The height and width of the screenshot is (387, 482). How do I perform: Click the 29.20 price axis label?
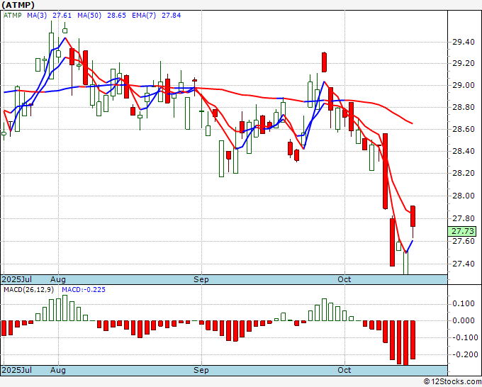(x=464, y=64)
